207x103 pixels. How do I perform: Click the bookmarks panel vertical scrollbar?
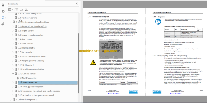point(79,63)
